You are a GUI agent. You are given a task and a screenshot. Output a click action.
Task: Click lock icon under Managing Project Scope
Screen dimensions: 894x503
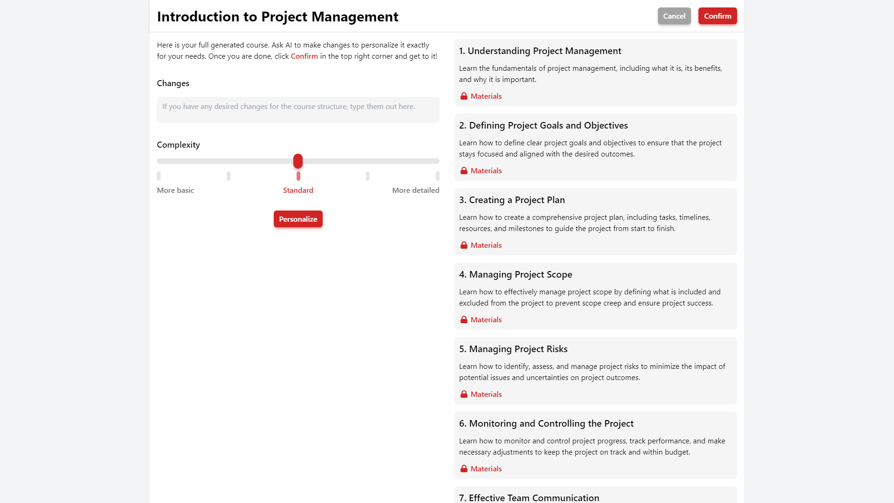[464, 320]
